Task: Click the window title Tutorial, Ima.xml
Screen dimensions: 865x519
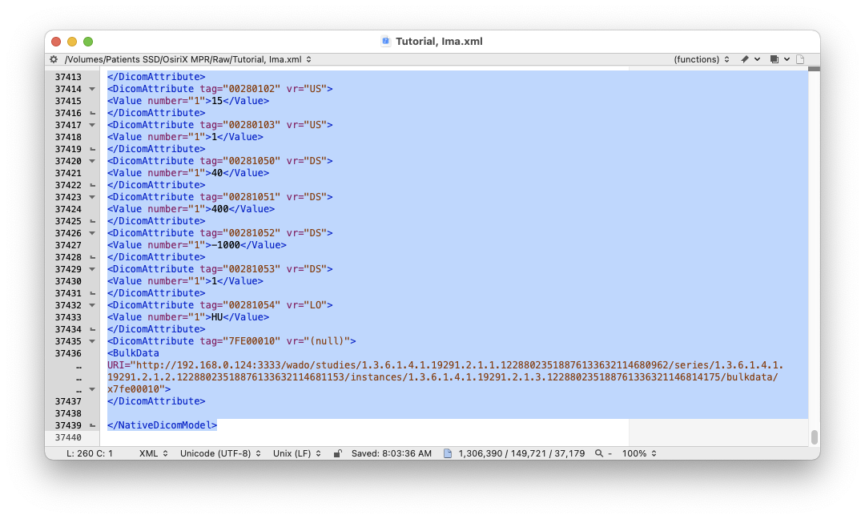Action: click(x=439, y=42)
